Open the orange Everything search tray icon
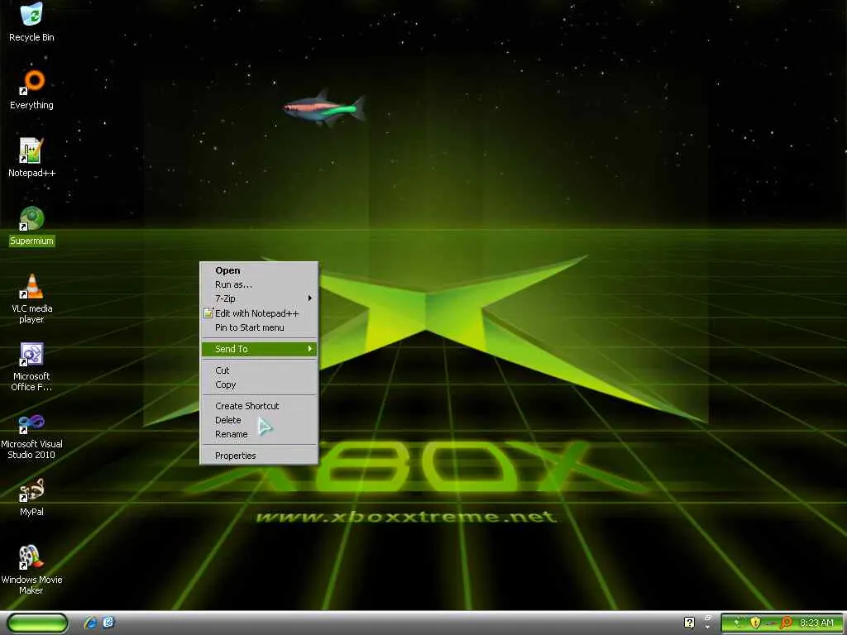847x635 pixels. (x=786, y=623)
